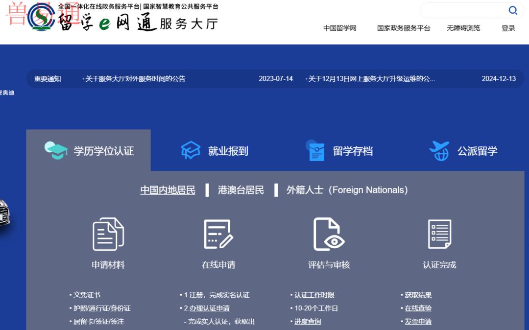529x330 pixels.
Task: Choose 中国内地居民 resident type
Action: pyautogui.click(x=168, y=190)
